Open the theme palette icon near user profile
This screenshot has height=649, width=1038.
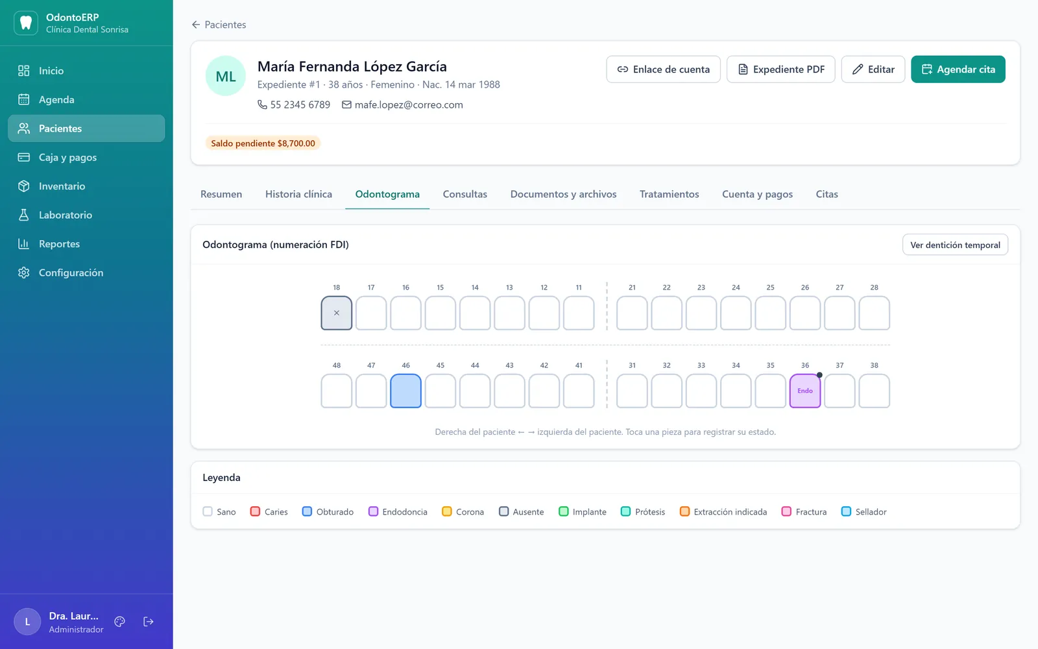pos(119,622)
